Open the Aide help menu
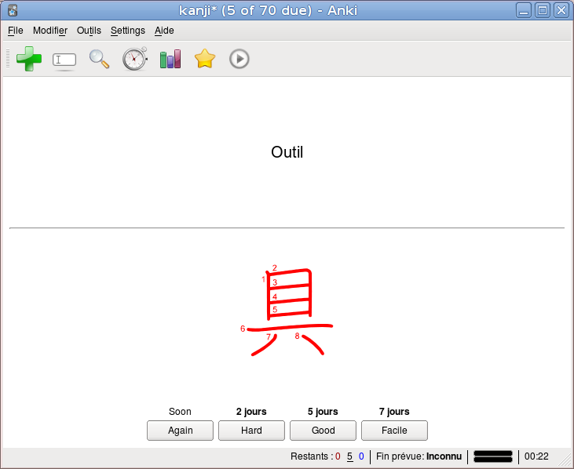 click(x=164, y=31)
